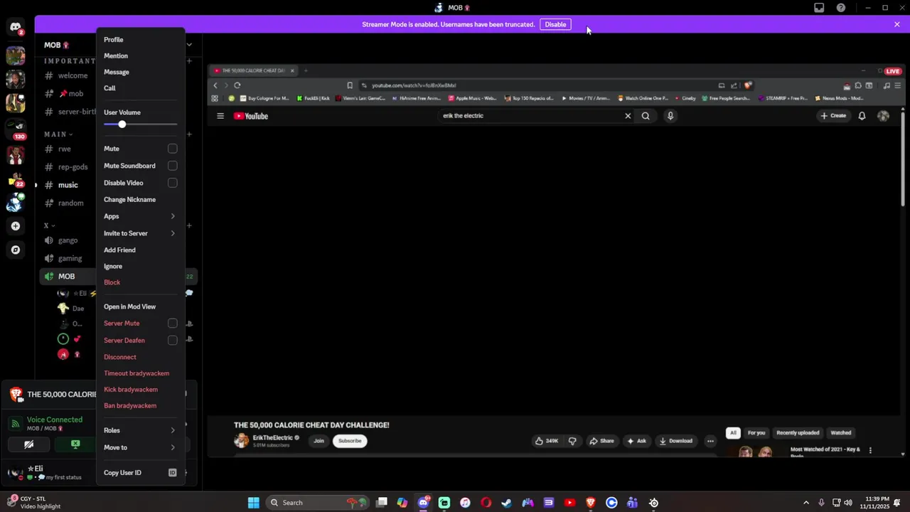Choose Message from context menu
Screen dimensions: 910x512
(117, 72)
